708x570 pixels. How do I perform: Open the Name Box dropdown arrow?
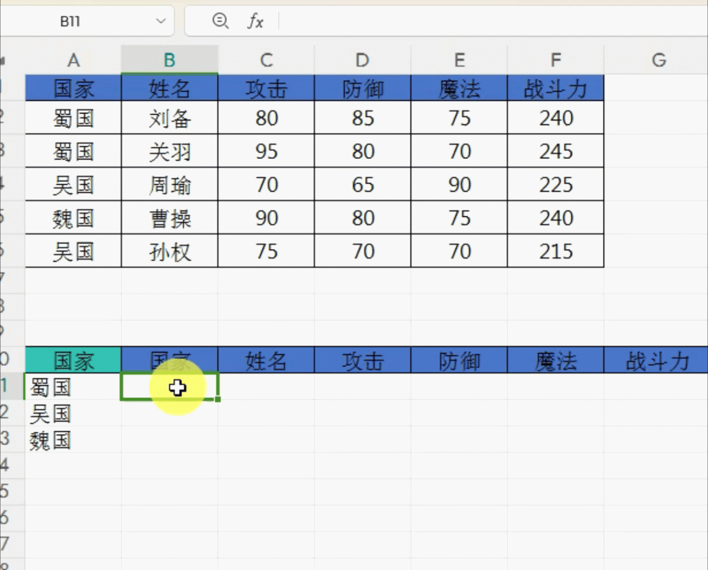(161, 21)
